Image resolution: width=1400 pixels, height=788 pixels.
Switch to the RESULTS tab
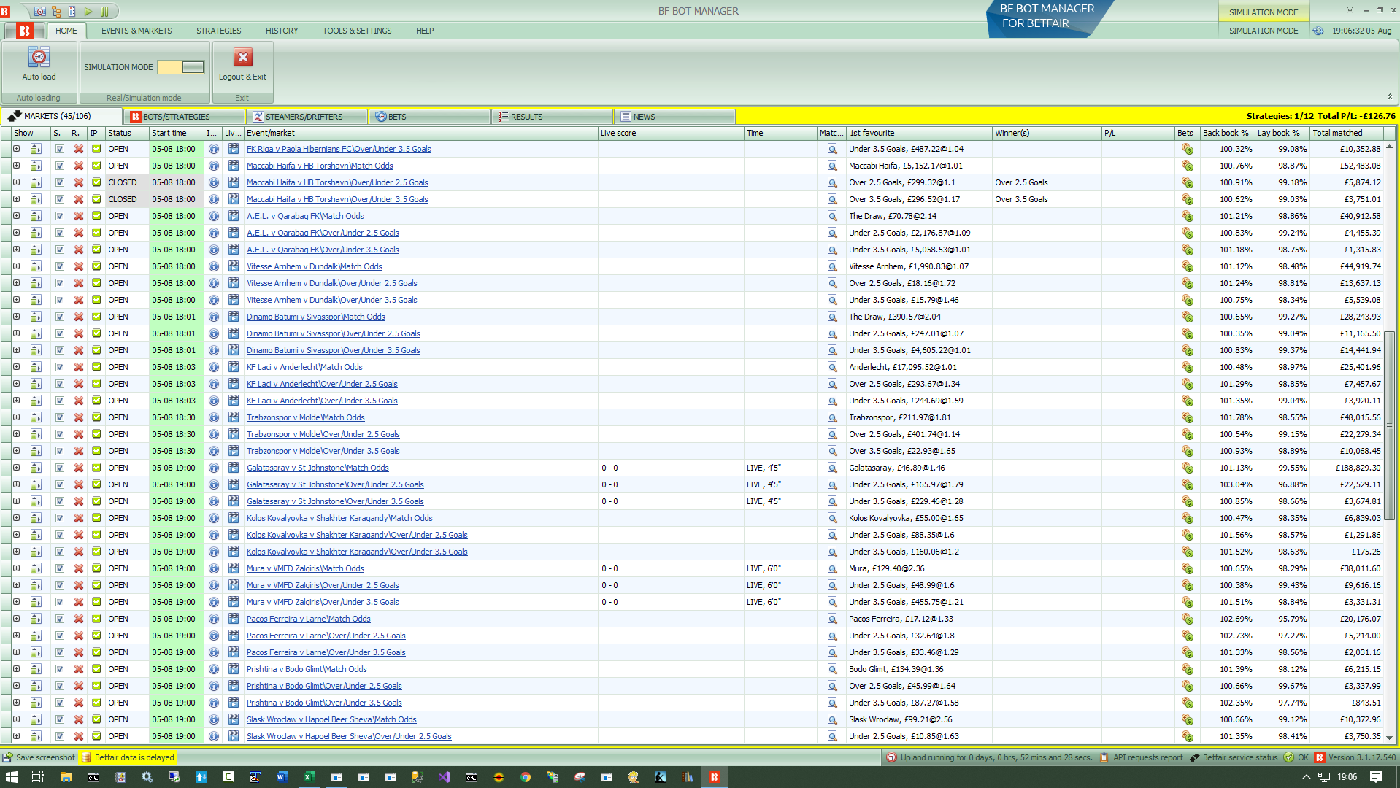[553, 117]
